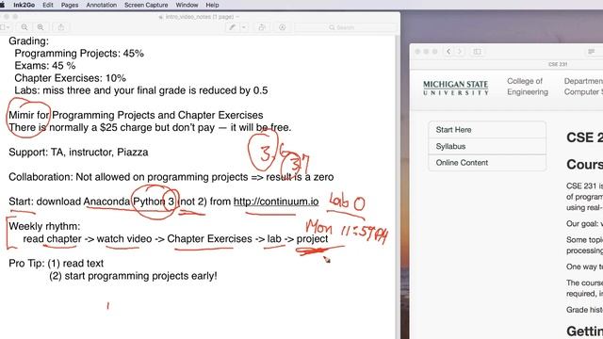The height and width of the screenshot is (339, 603).
Task: Open the Online Content page link
Action: [487, 163]
